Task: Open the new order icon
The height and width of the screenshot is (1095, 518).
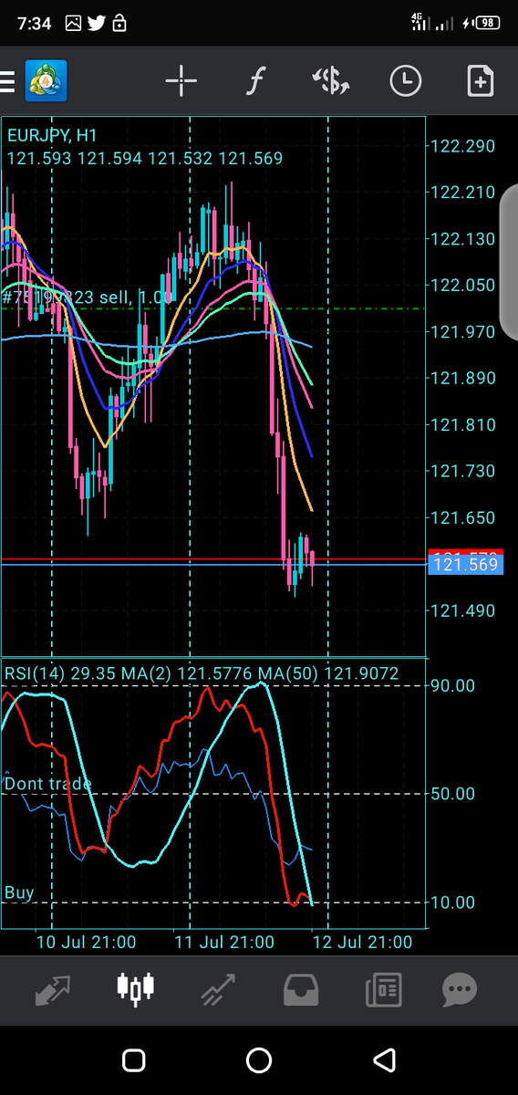Action: [x=480, y=82]
